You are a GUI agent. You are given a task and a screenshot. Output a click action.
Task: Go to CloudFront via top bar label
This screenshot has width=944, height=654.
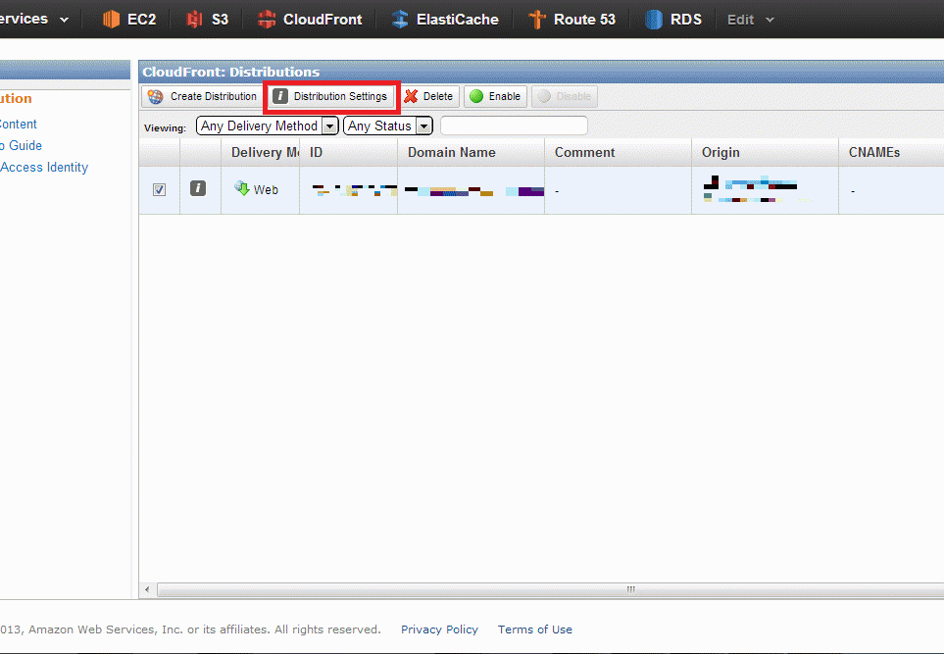[323, 20]
